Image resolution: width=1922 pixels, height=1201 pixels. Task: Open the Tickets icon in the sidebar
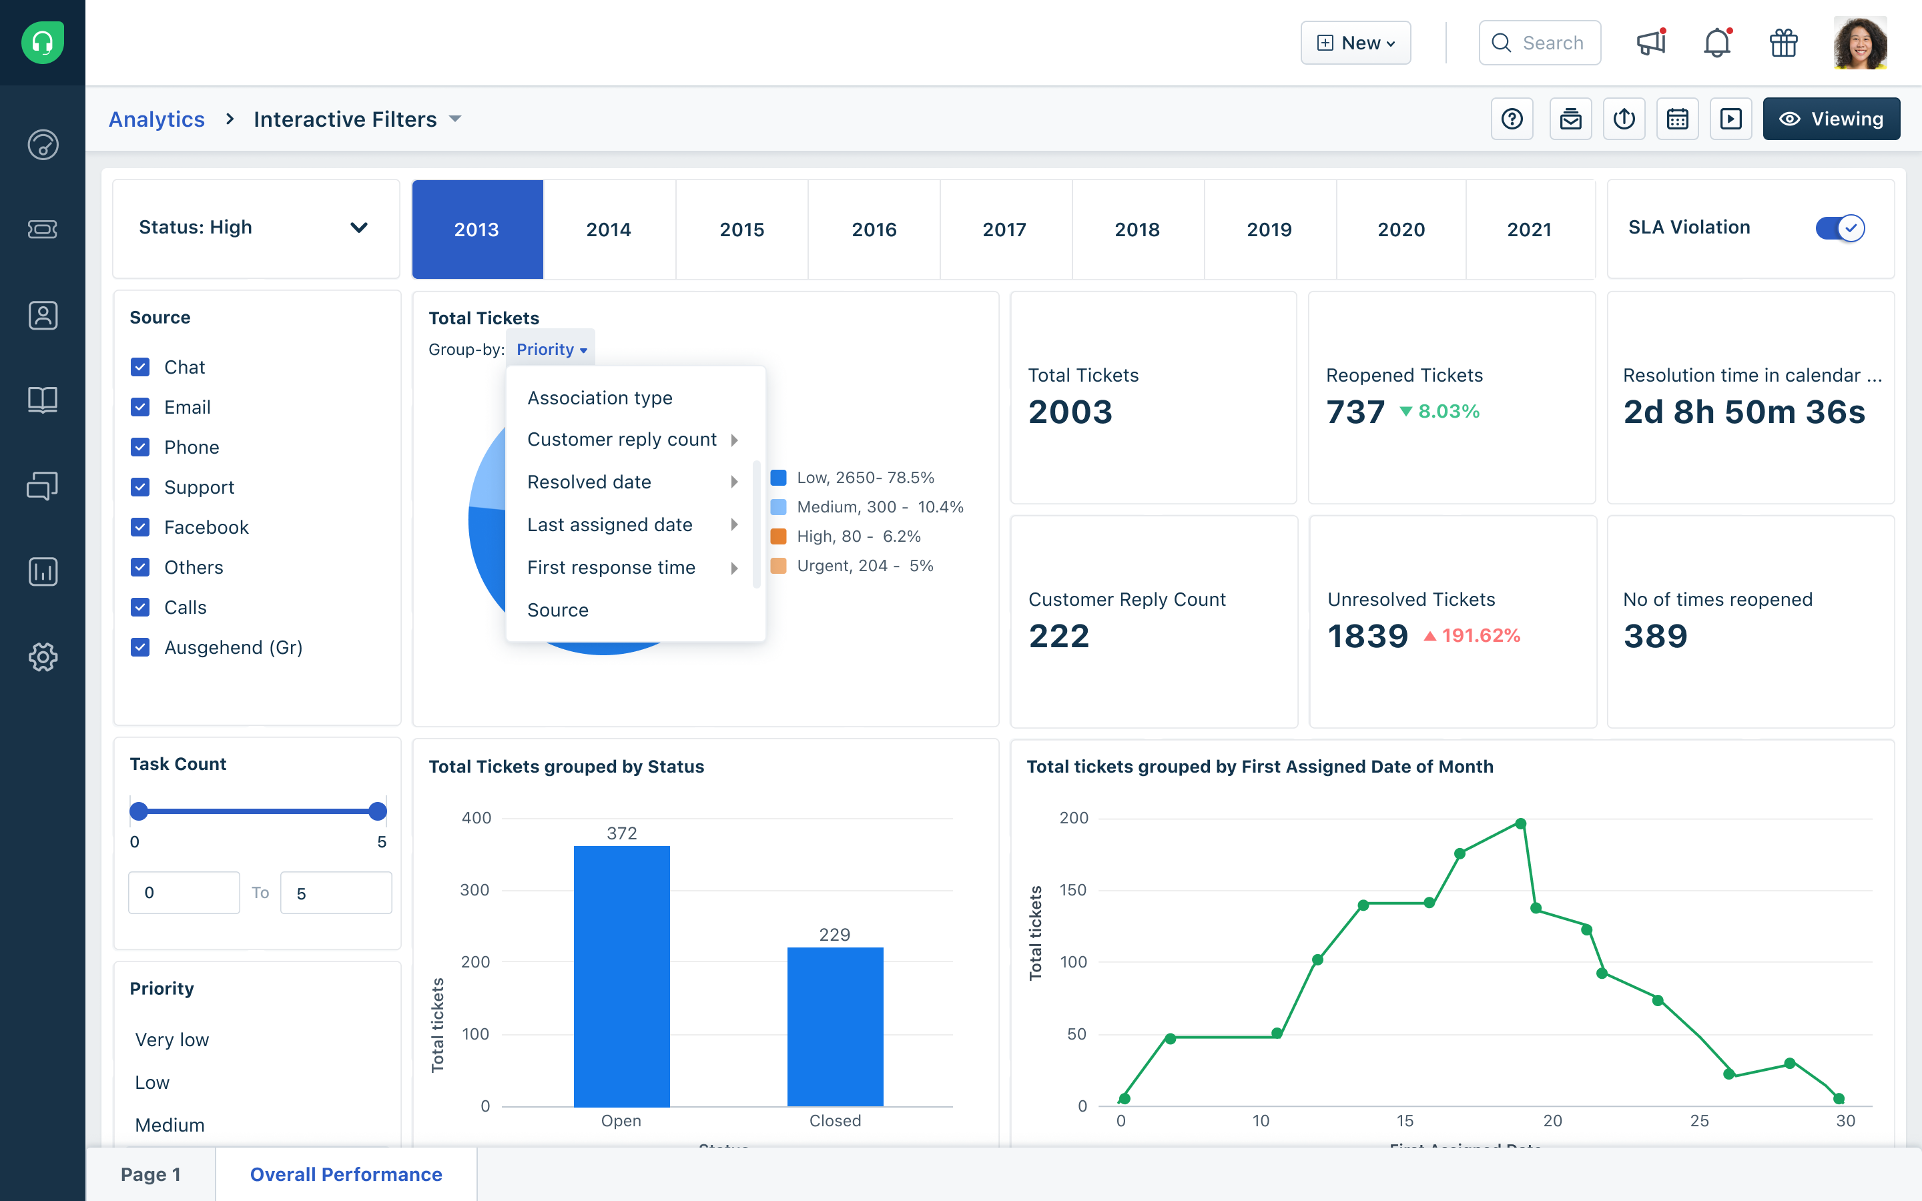point(42,230)
